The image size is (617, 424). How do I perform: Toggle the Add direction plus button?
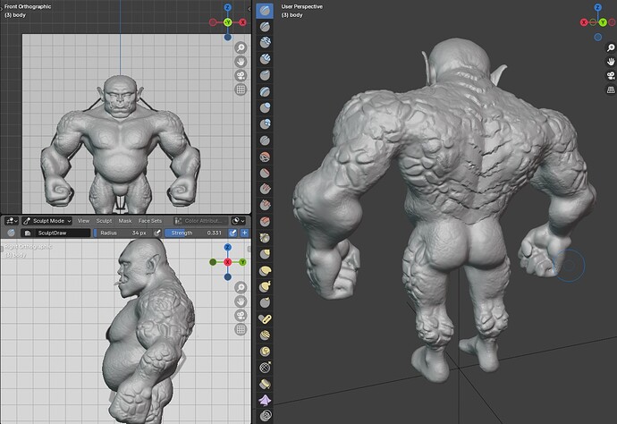point(244,233)
